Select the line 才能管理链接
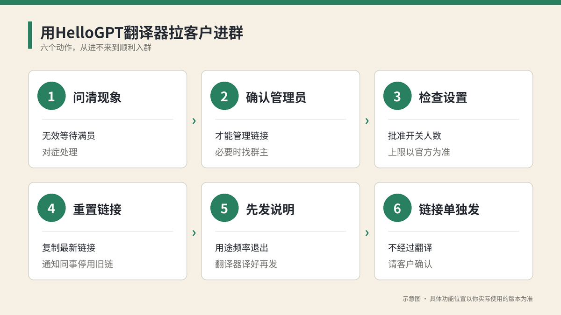This screenshot has width=561, height=315. pos(242,136)
